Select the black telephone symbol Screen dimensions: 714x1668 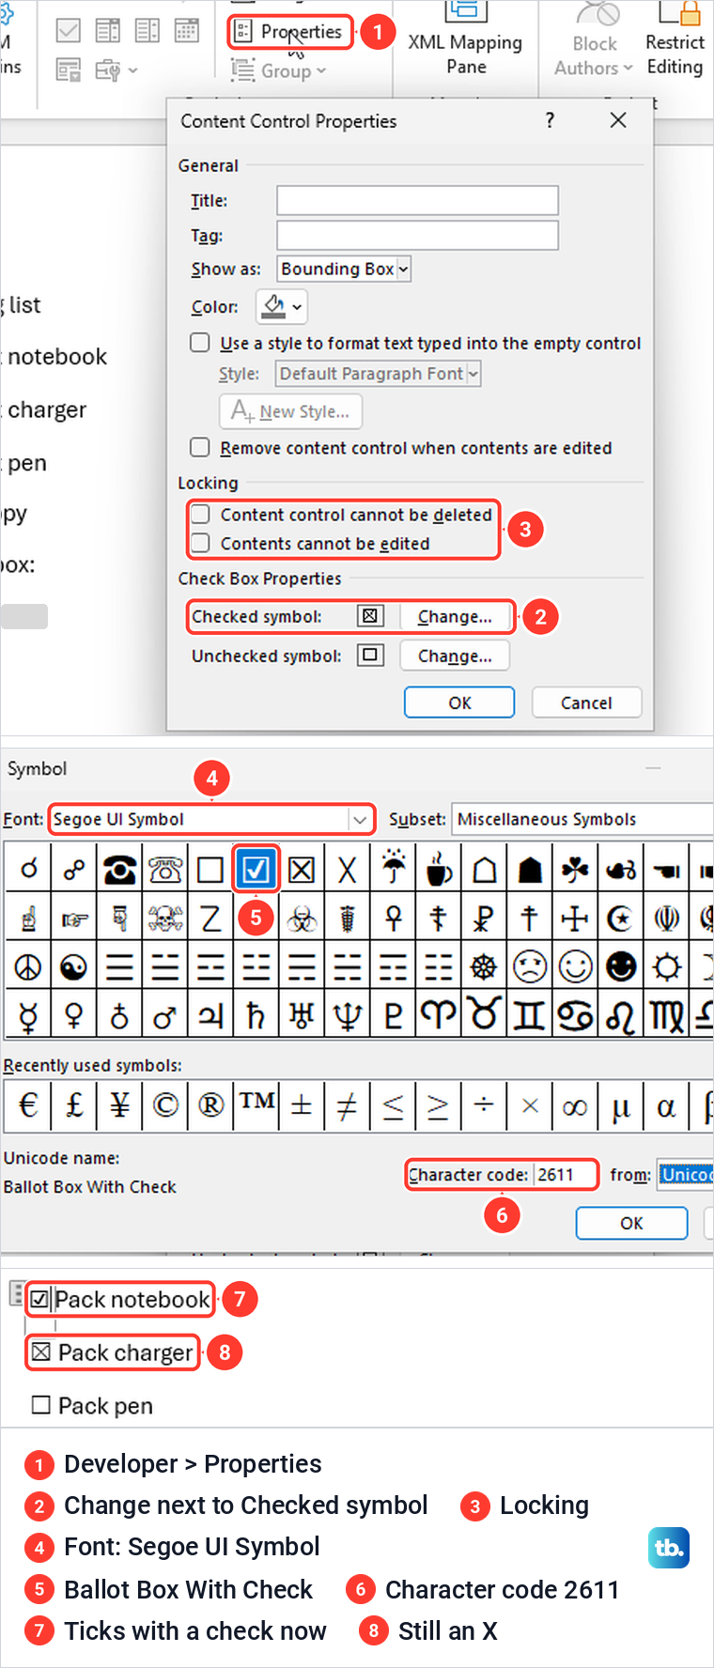tap(119, 869)
